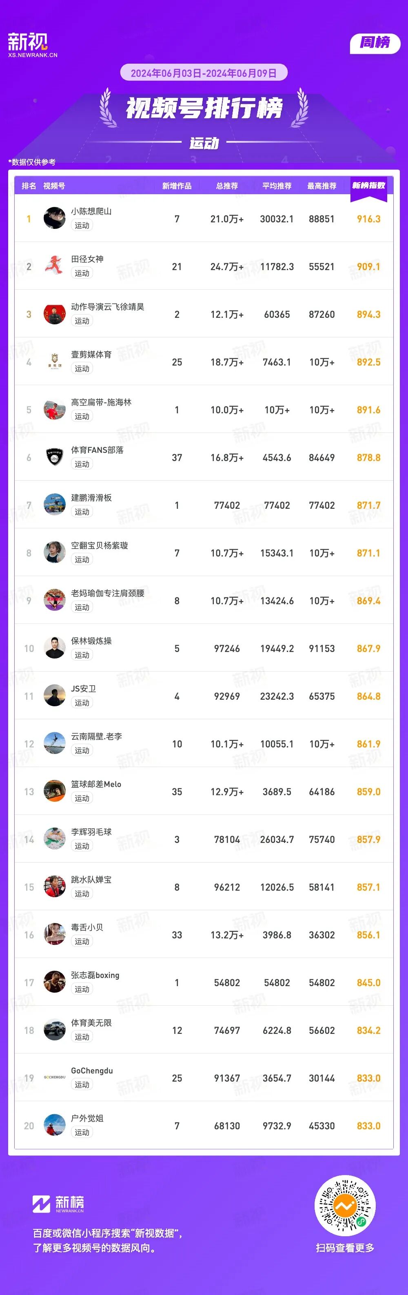Click the 壹剪媒体育 logo avatar

point(54,361)
